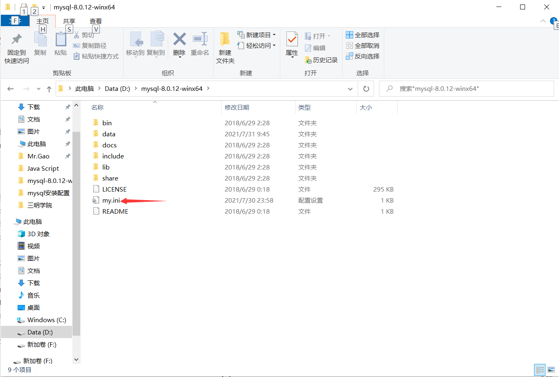Image resolution: width=559 pixels, height=377 pixels.
Task: Select the README file
Action: (x=115, y=211)
